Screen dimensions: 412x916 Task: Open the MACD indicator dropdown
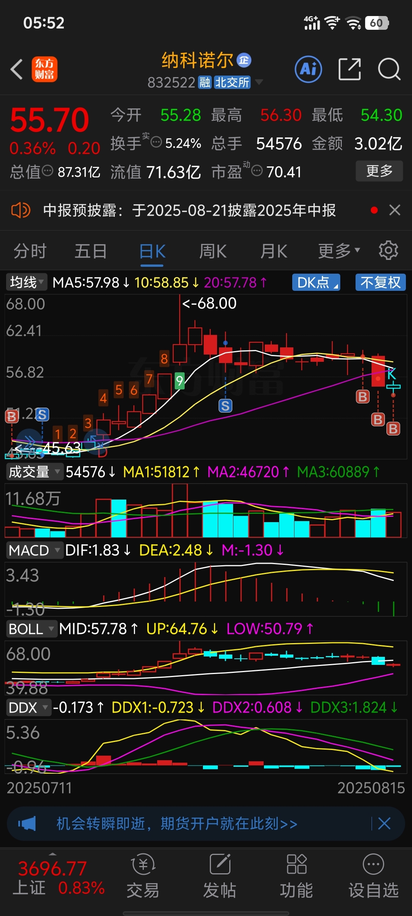coord(34,550)
